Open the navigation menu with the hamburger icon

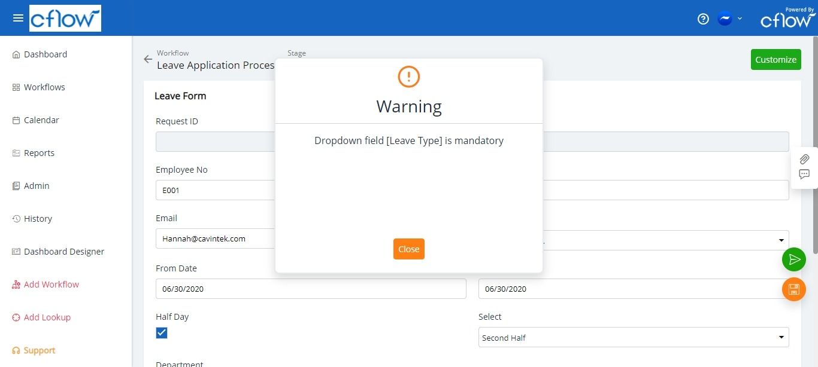17,17
